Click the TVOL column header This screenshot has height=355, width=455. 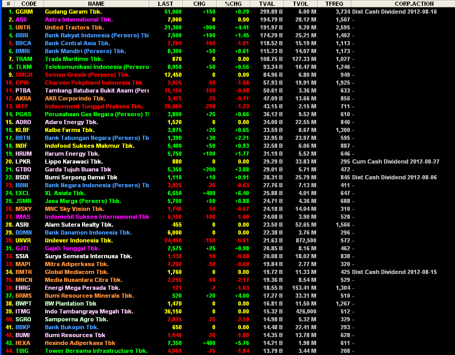click(x=301, y=4)
